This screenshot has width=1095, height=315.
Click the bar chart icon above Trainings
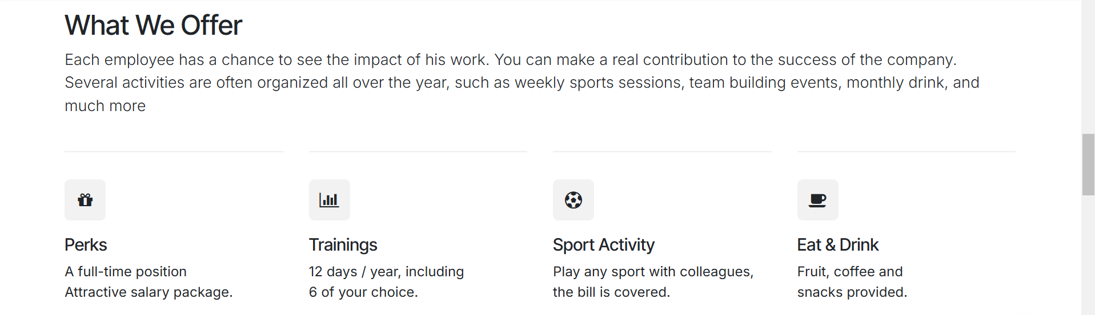coord(329,200)
